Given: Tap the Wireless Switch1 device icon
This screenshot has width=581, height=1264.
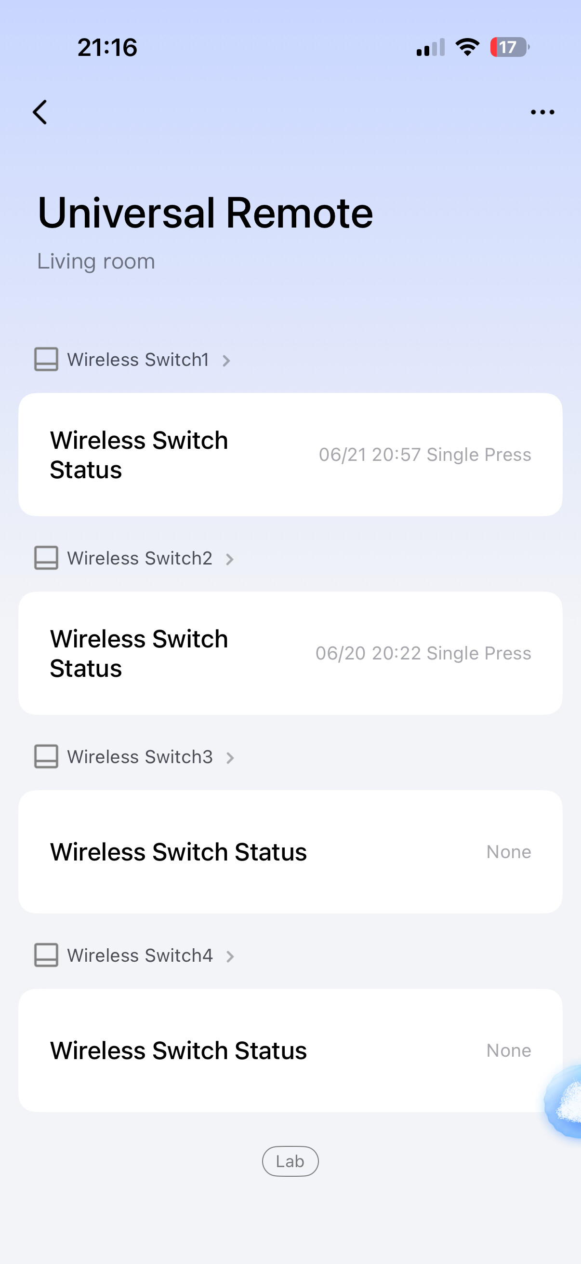Looking at the screenshot, I should 46,360.
